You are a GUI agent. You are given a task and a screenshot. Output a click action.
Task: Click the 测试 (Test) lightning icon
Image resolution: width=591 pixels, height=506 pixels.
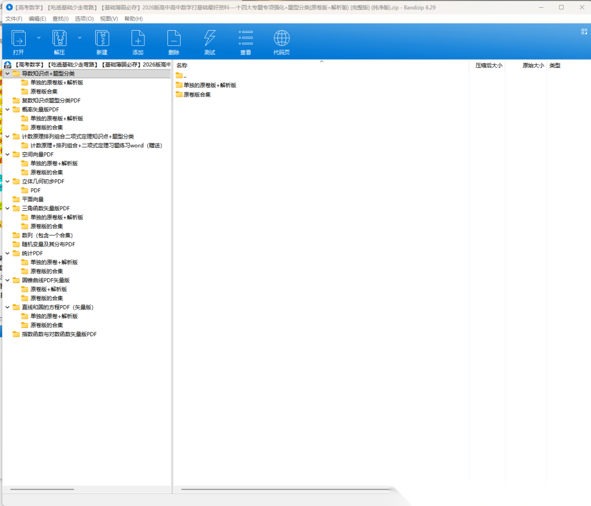(x=210, y=39)
